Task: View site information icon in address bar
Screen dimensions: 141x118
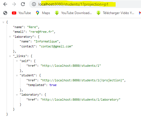Action: 34,4
